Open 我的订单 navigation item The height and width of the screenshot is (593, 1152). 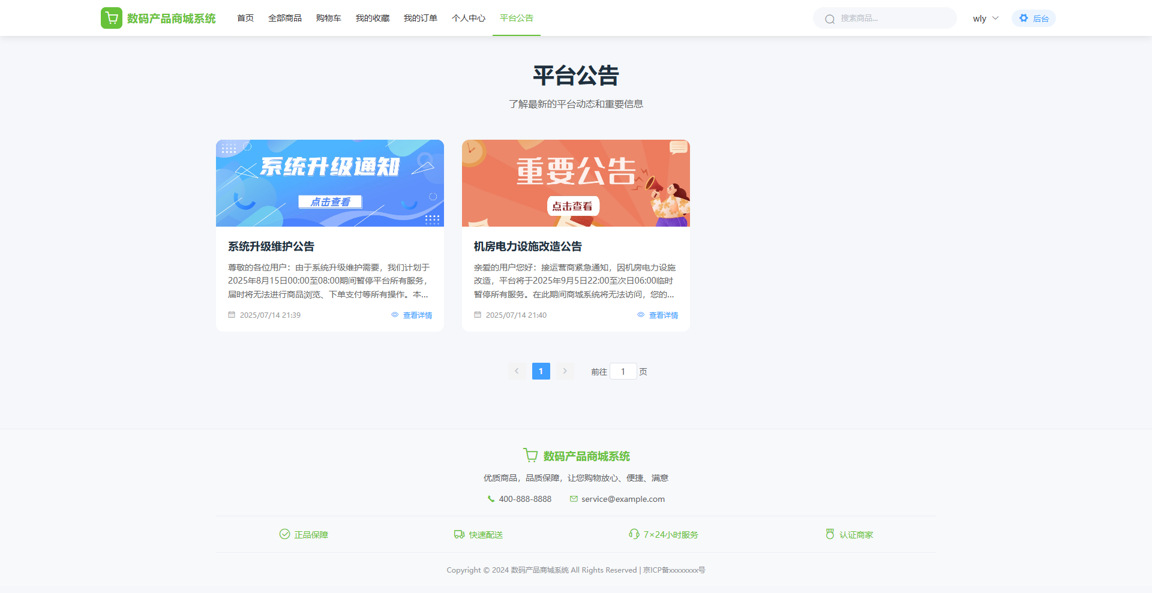click(420, 19)
